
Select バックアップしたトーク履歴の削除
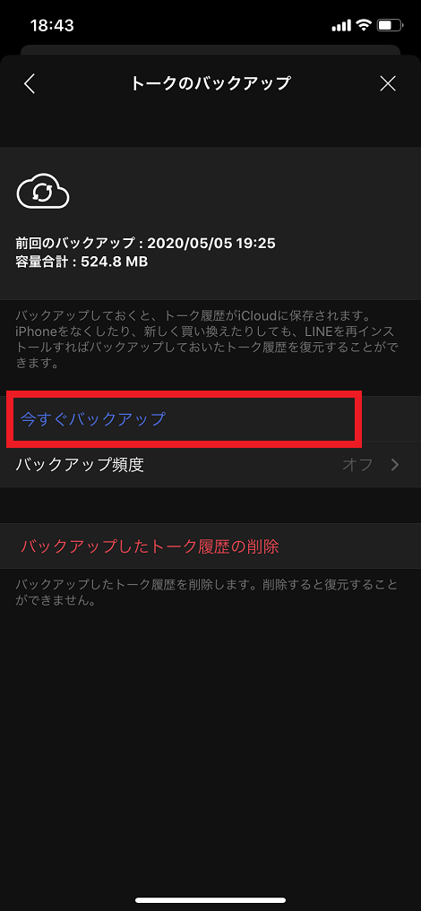coord(210,546)
